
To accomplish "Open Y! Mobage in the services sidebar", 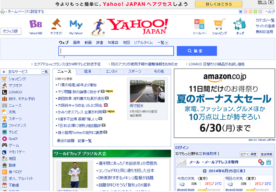I will point(17,152).
